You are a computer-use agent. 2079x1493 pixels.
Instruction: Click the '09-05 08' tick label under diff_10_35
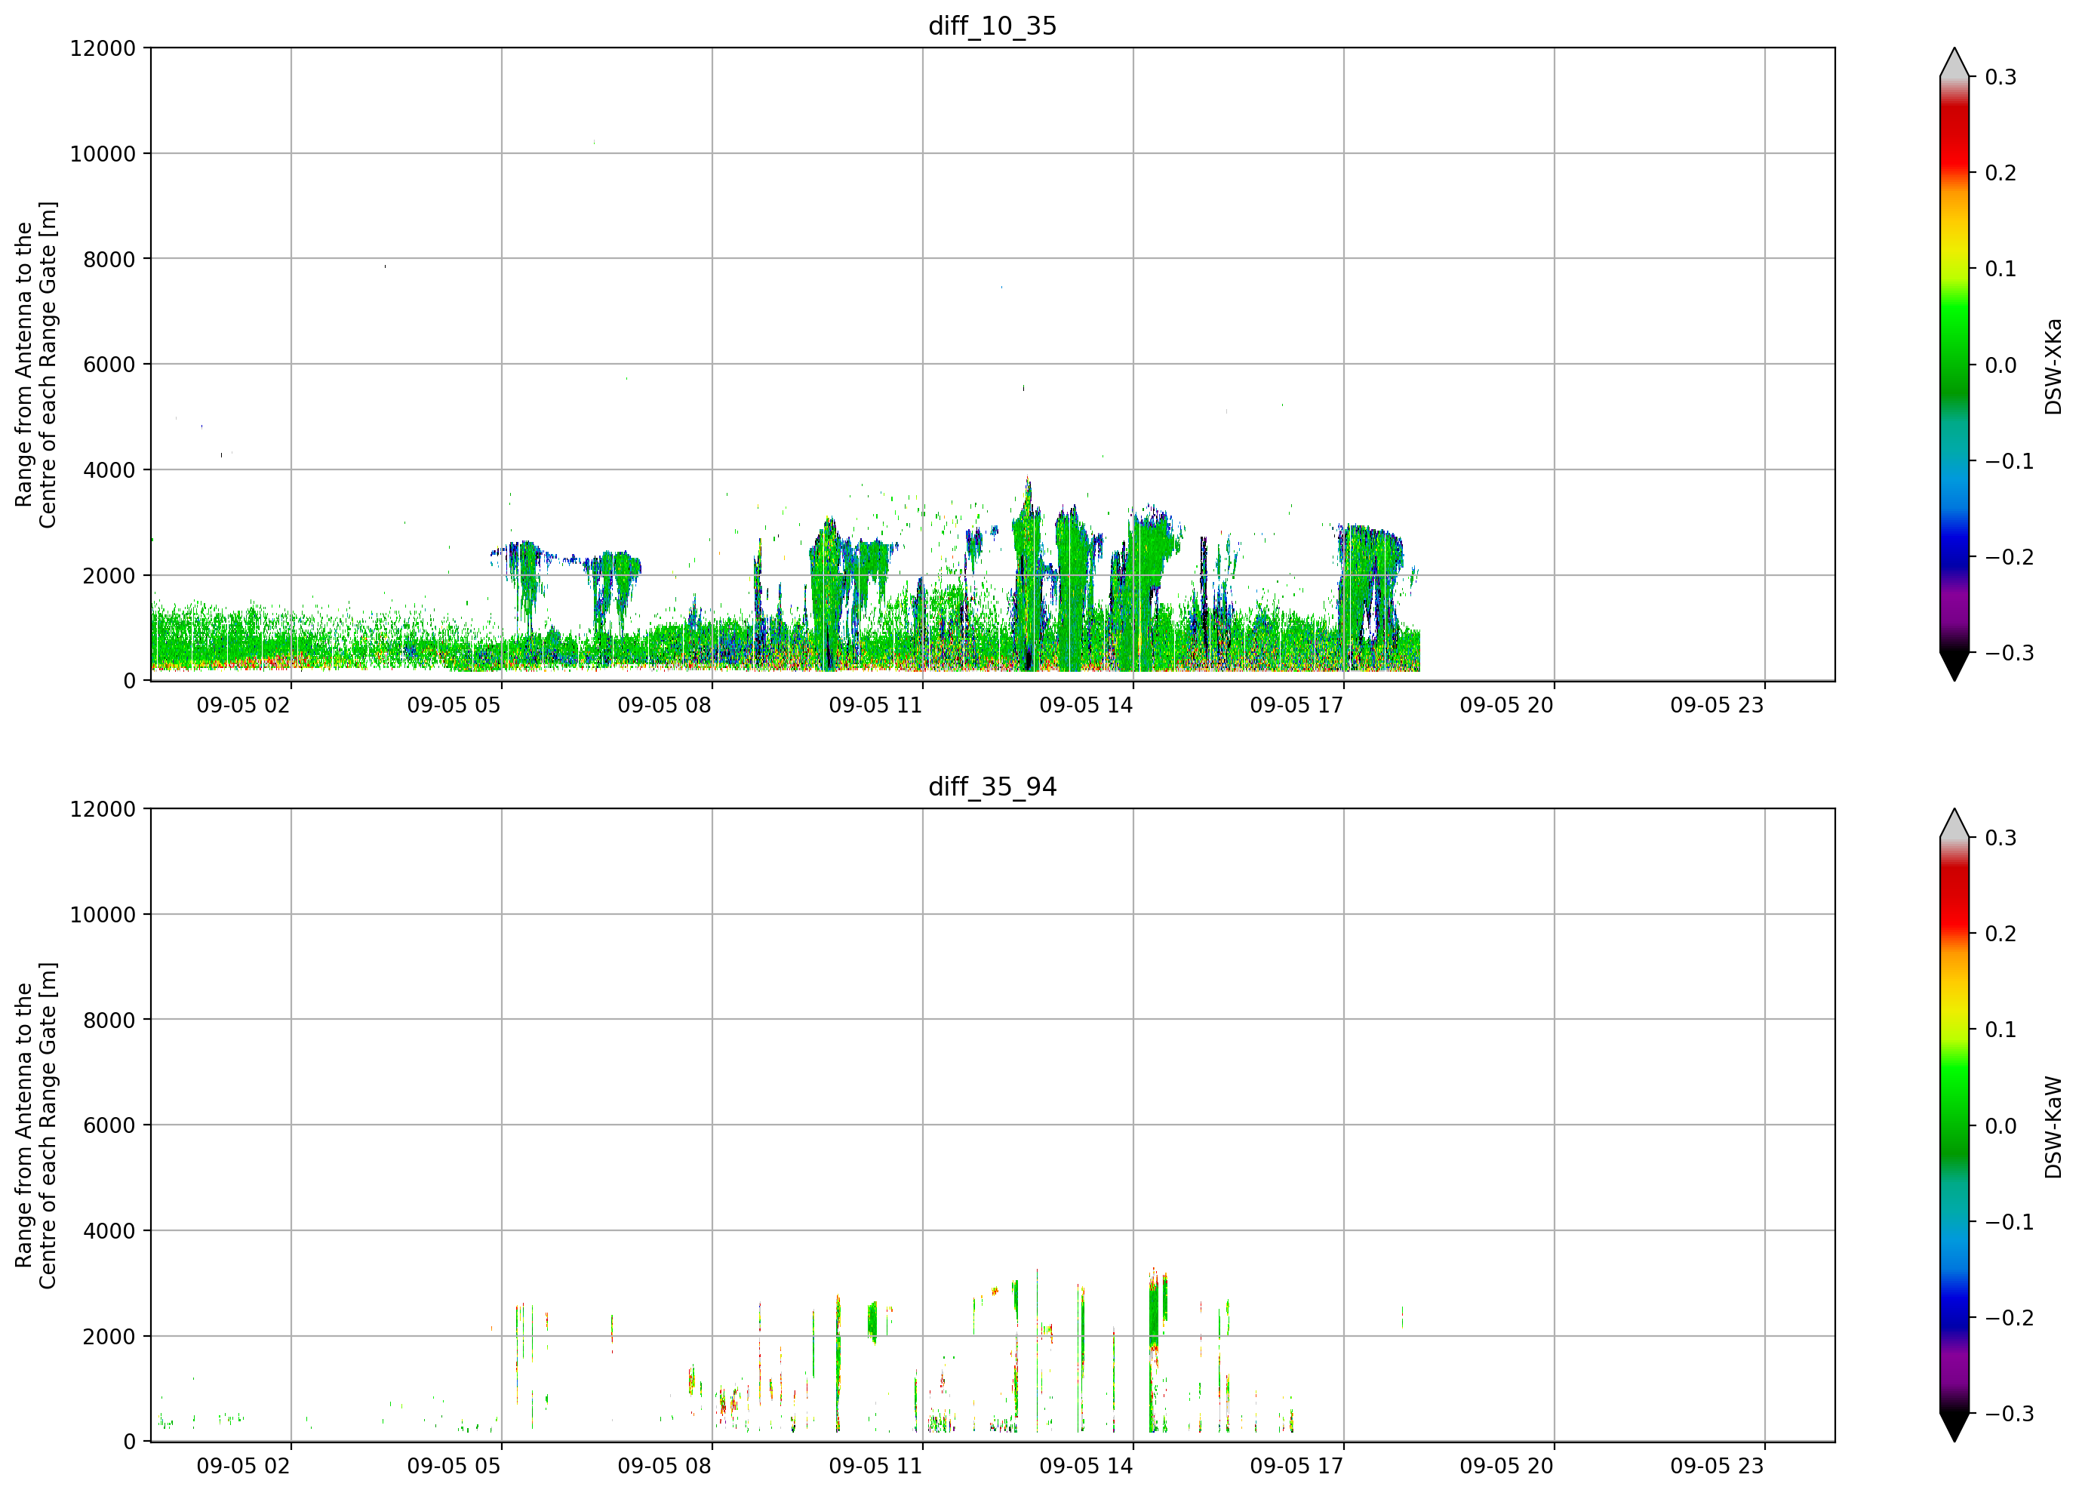point(665,705)
